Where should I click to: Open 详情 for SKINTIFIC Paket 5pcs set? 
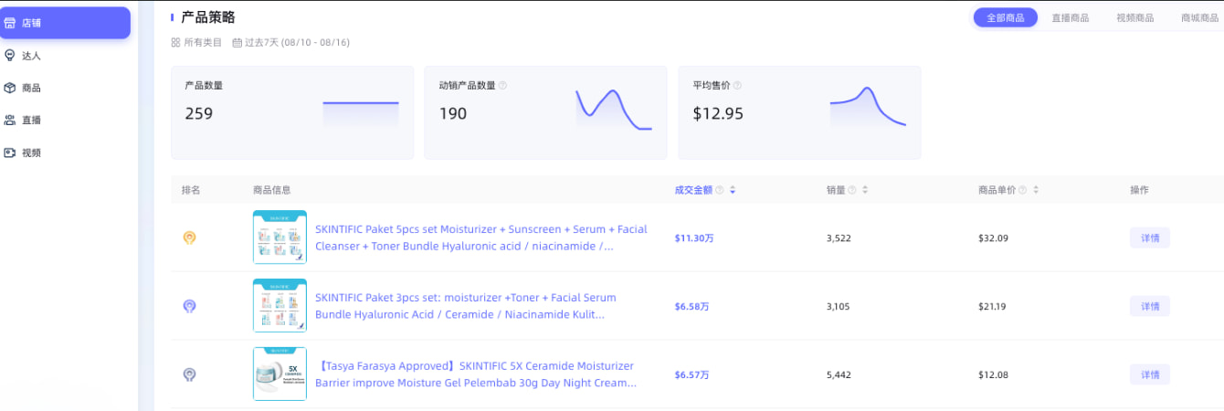1150,237
